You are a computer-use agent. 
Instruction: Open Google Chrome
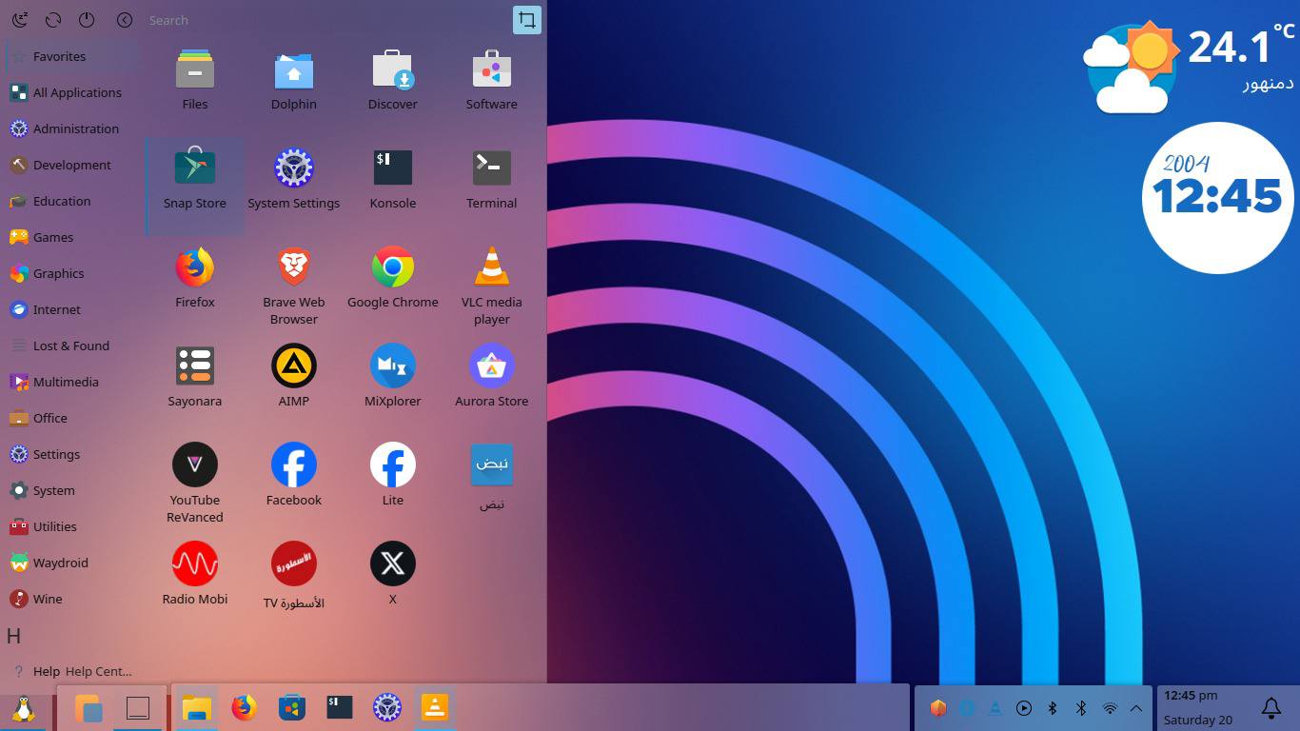tap(393, 277)
